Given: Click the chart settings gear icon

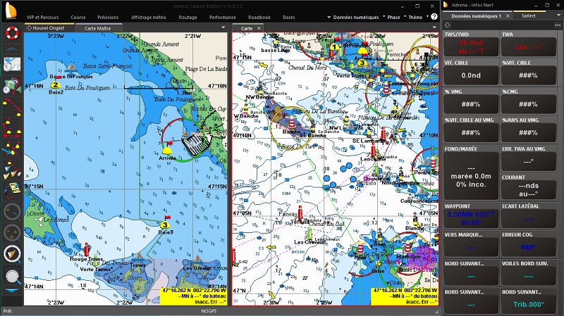Looking at the screenshot, I should point(12,87).
